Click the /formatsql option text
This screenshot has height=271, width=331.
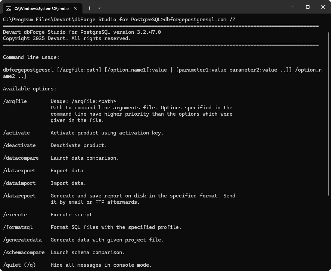(x=18, y=227)
